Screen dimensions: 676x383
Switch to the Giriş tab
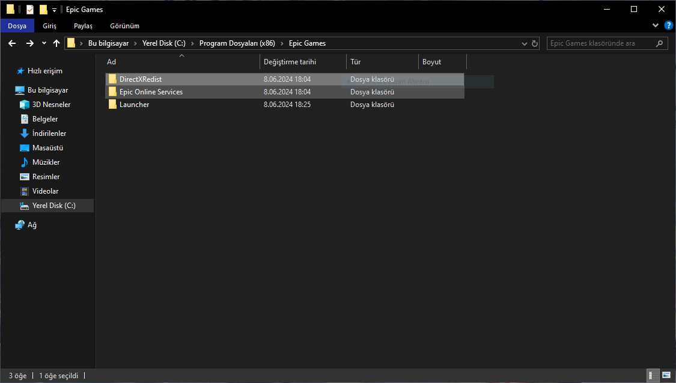pos(50,26)
